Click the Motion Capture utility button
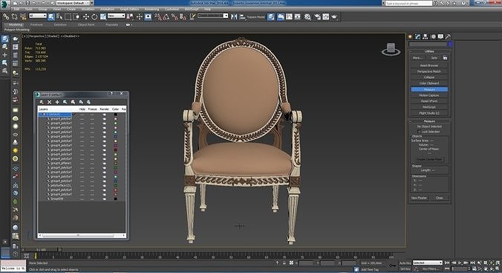 pyautogui.click(x=429, y=95)
